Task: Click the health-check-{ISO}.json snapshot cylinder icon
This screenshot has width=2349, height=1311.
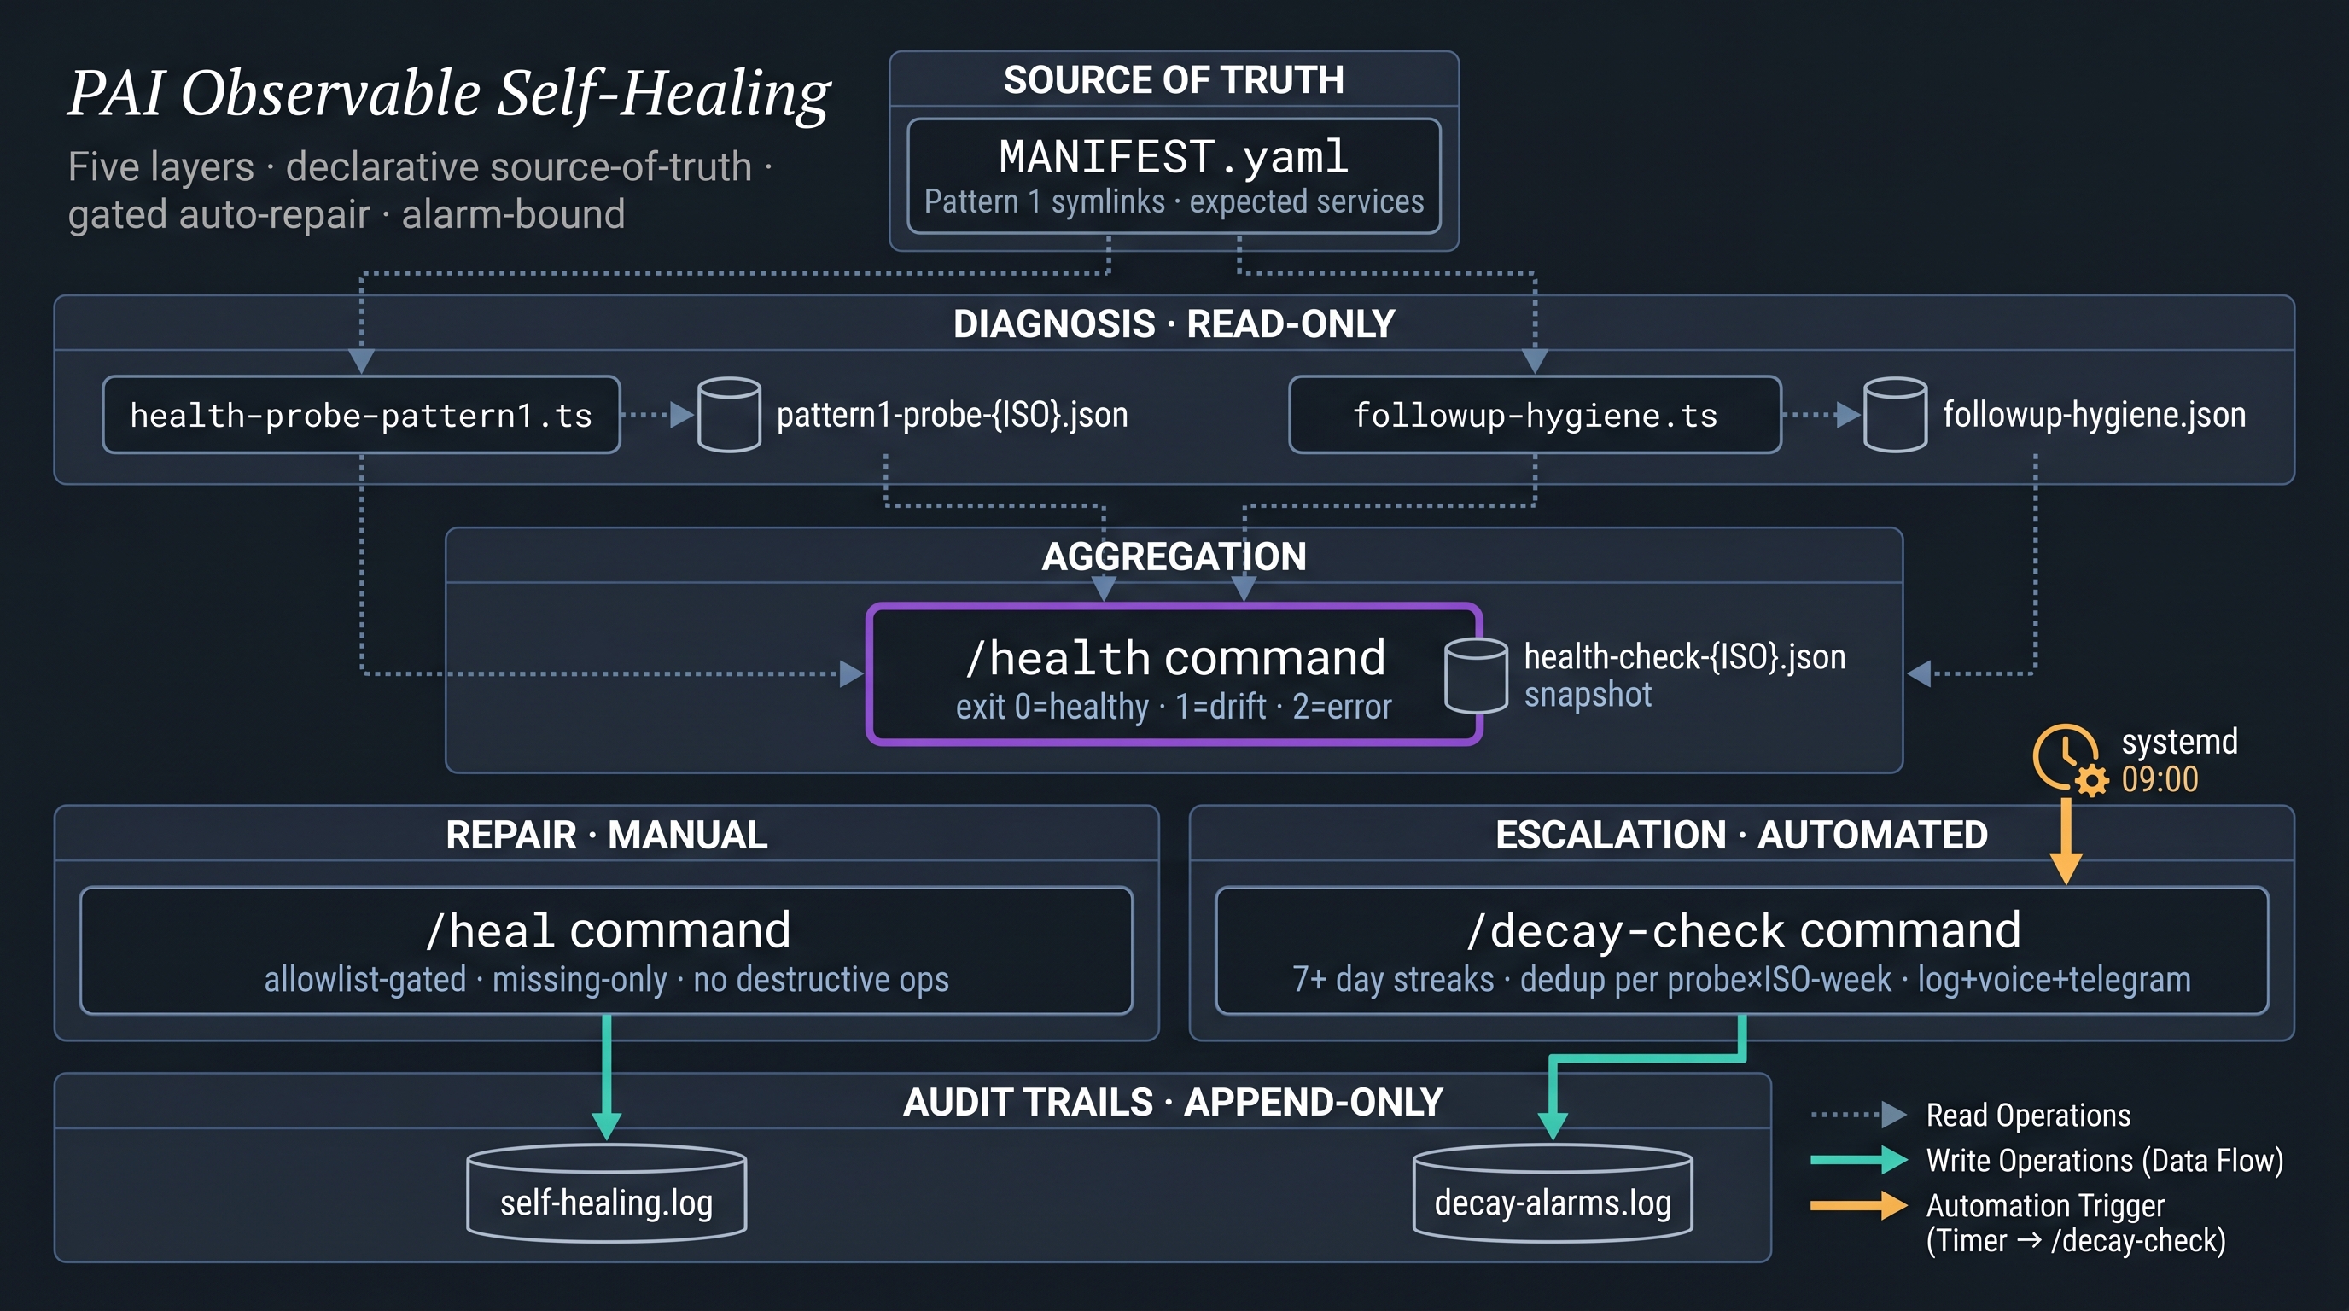Action: pos(1476,675)
